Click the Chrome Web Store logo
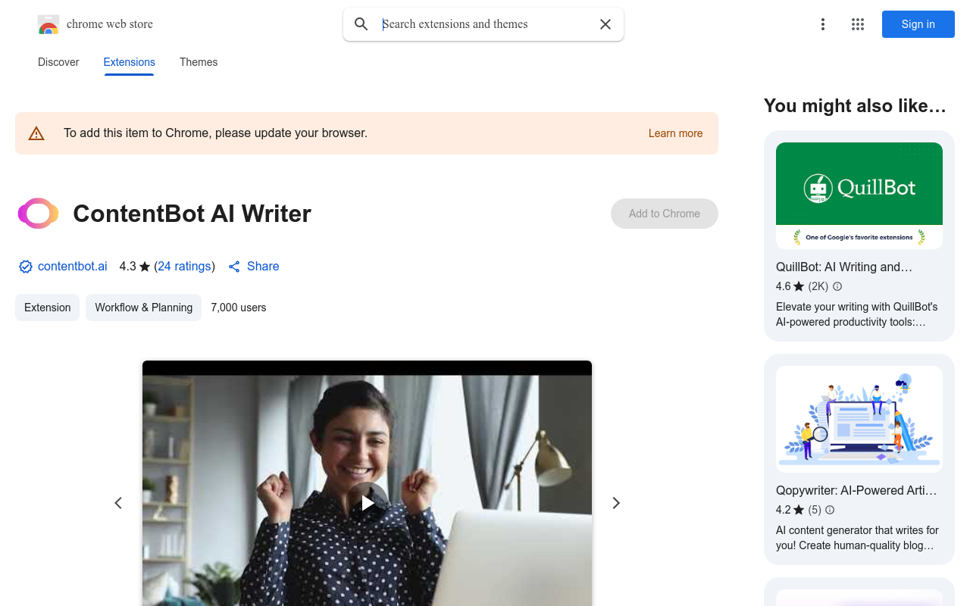Image resolution: width=970 pixels, height=606 pixels. pos(48,24)
